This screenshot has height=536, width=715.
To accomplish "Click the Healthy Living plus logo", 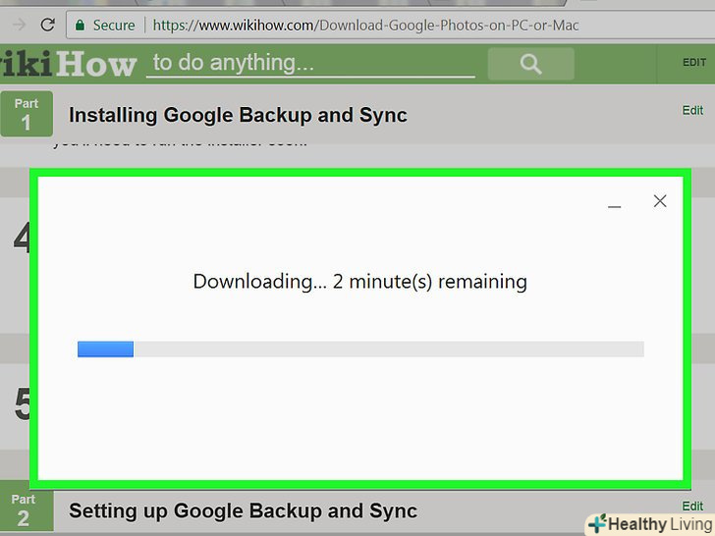I will click(x=596, y=523).
